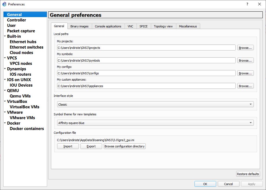Viewport: 266px width, 190px height.
Task: Select the VMware tree item
Action: click(x=15, y=112)
